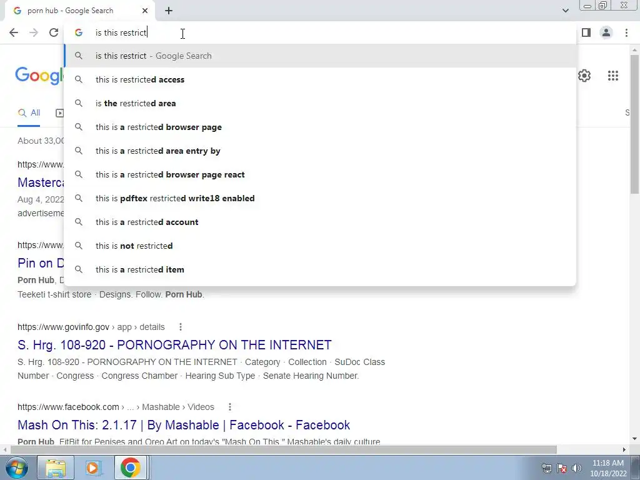Screen dimensions: 640x480
Task: Switch to the All results tab
Action: (x=29, y=113)
